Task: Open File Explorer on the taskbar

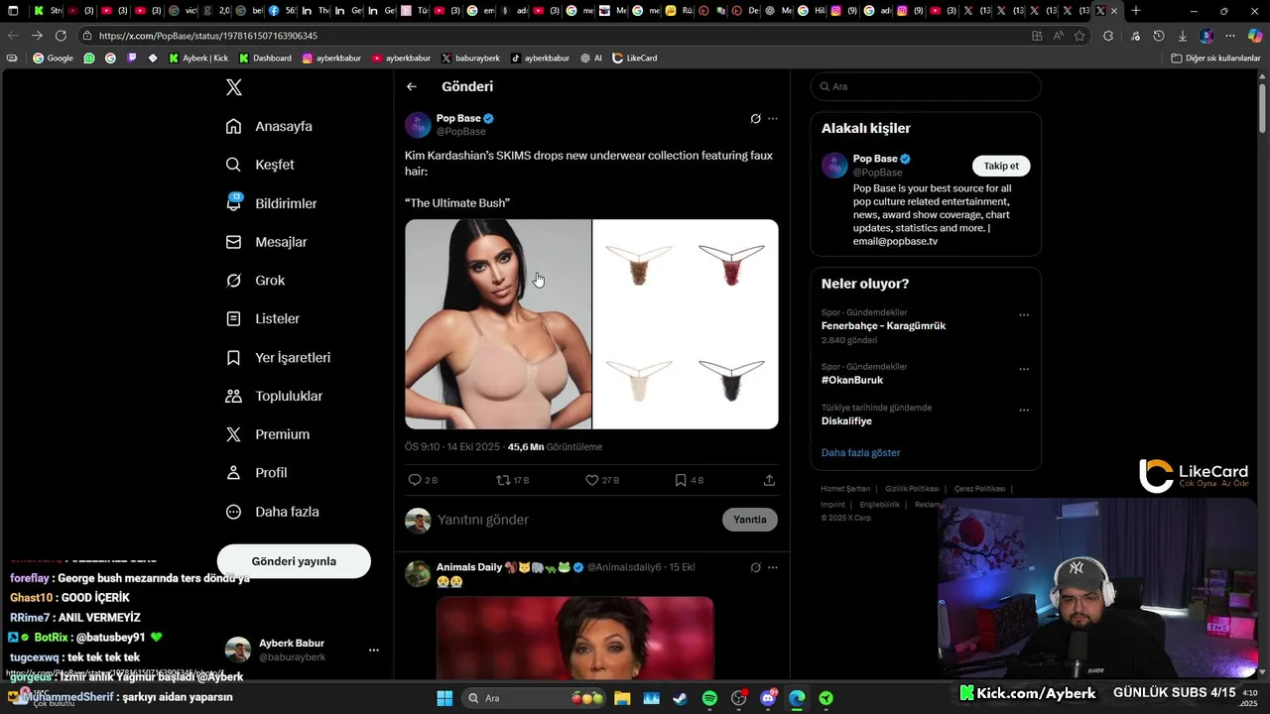Action: pyautogui.click(x=622, y=698)
